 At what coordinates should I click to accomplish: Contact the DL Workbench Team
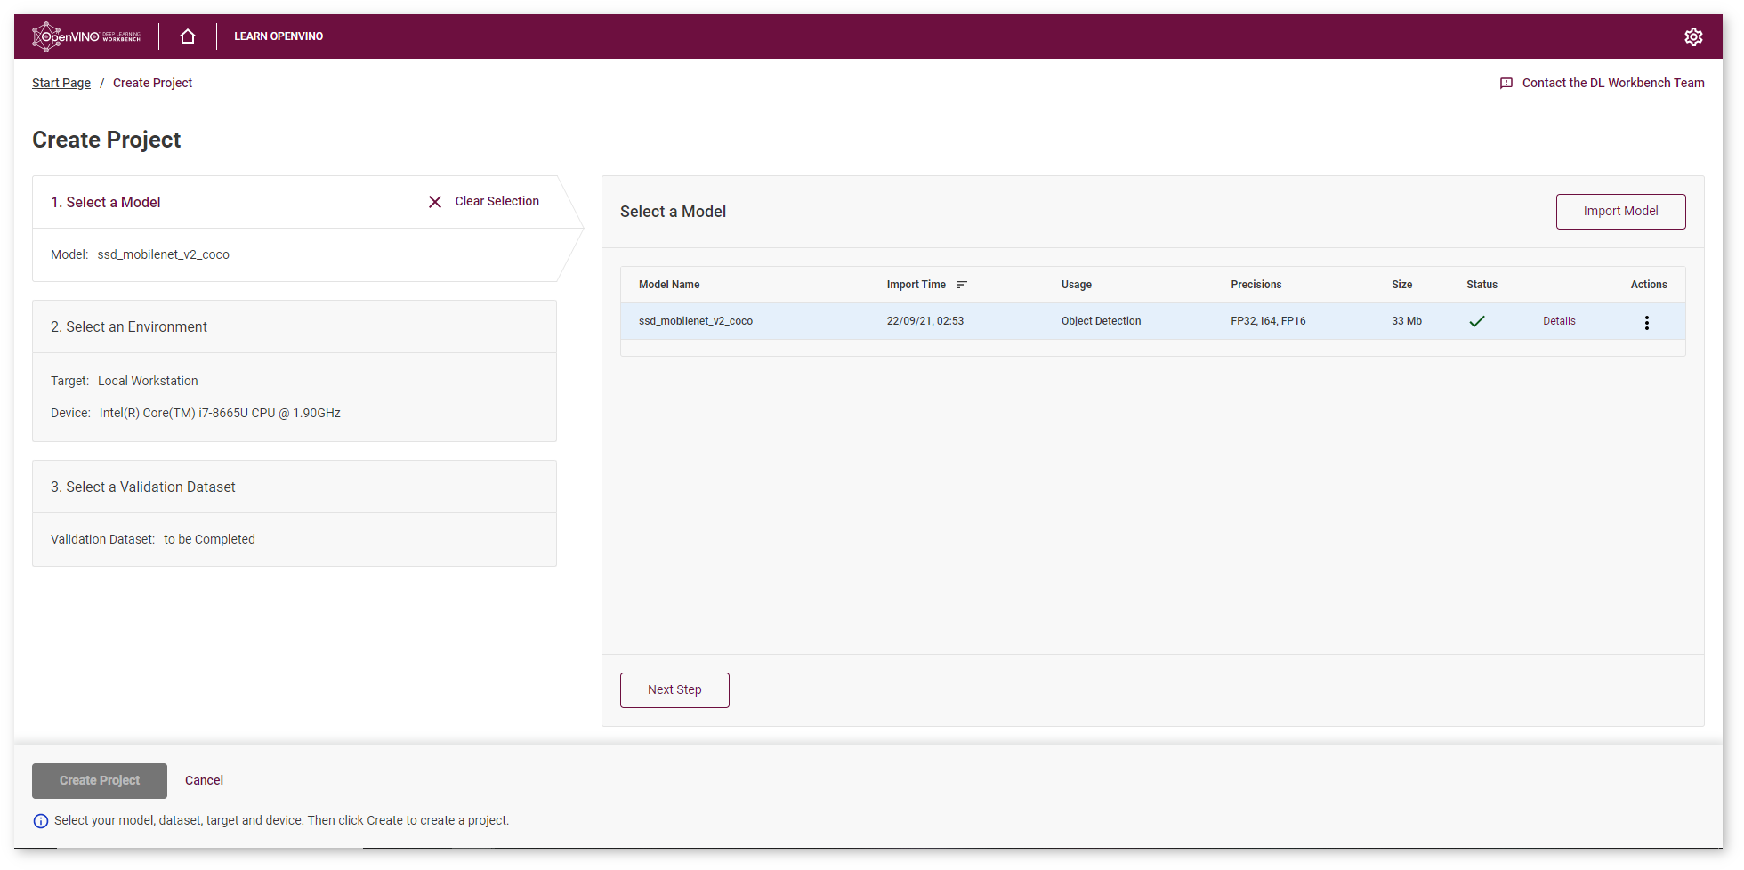(1613, 83)
